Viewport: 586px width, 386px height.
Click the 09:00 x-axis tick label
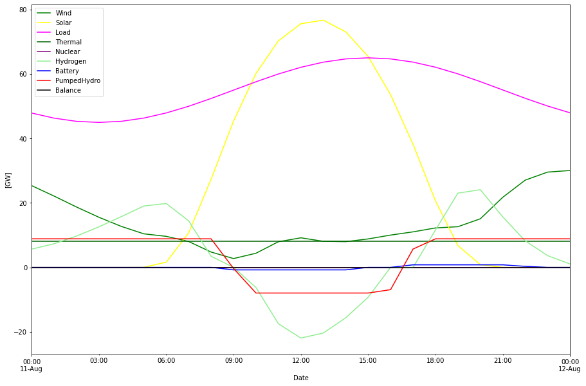(x=233, y=361)
